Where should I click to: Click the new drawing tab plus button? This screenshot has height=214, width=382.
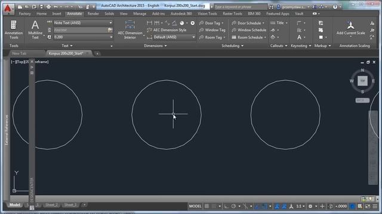(x=97, y=53)
